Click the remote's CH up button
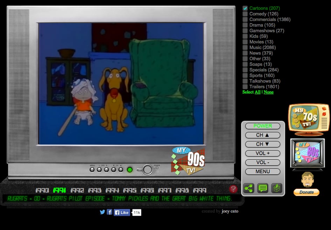Viewport: 331px width, 230px height. point(263,135)
